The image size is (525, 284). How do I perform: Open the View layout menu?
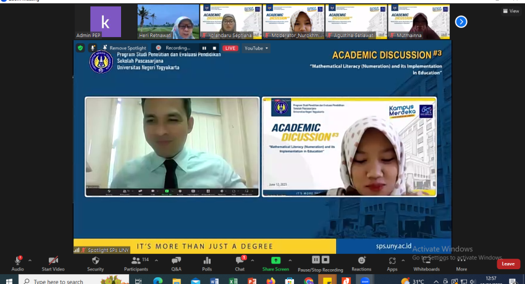point(511,11)
